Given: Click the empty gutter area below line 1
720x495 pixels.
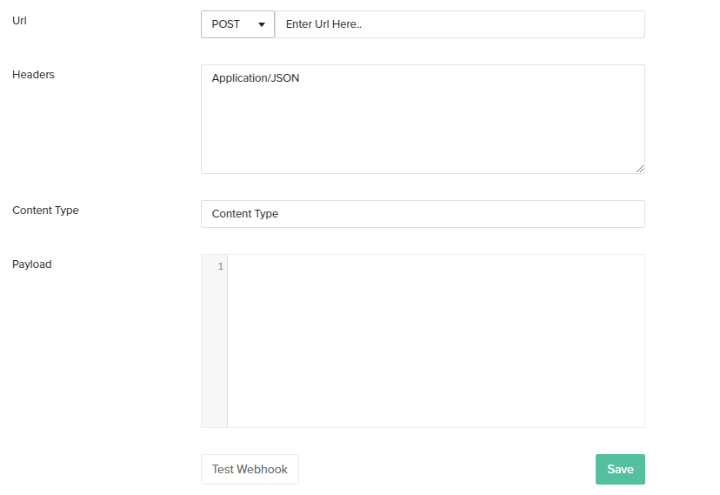Looking at the screenshot, I should coord(214,348).
